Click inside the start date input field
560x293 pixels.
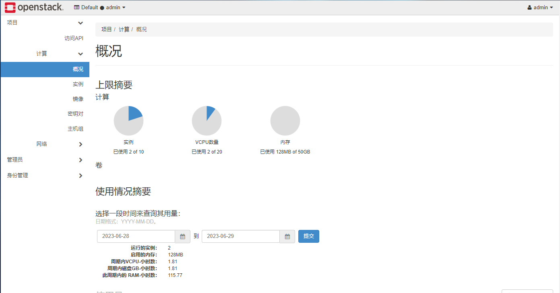[x=136, y=236]
